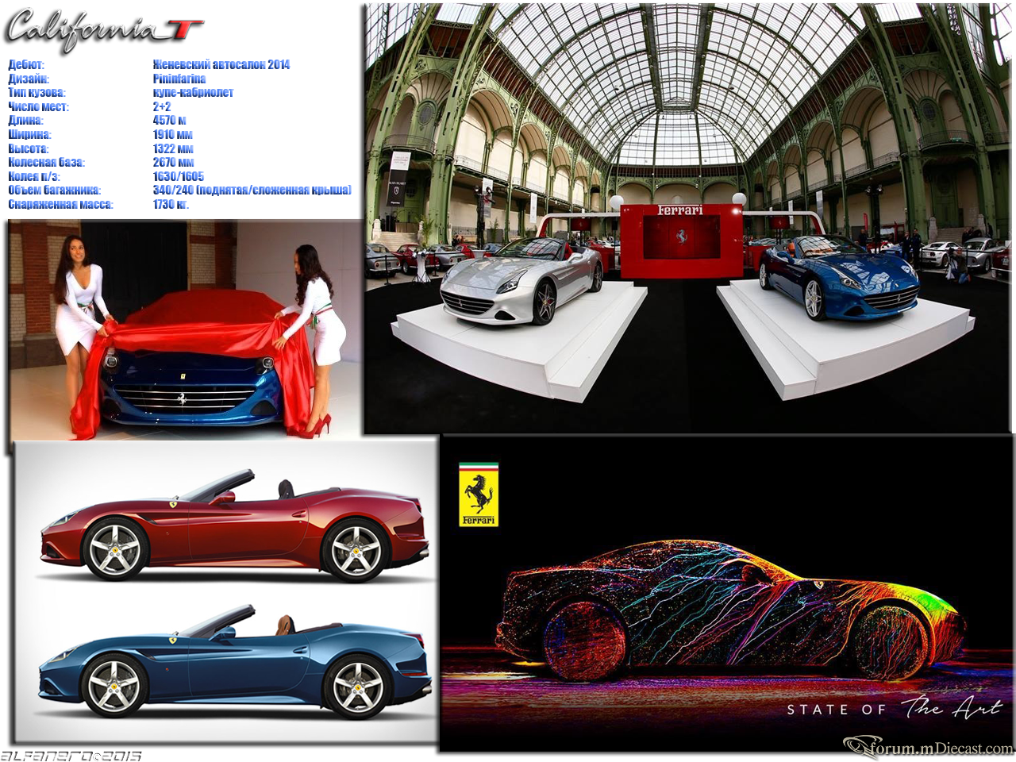The height and width of the screenshot is (762, 1016).
Task: Click the '1630/1605' track value
Action: click(179, 177)
